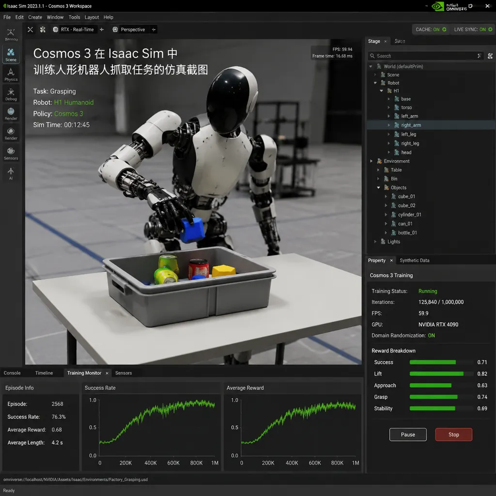Open the Physics sidebar tool
The image size is (496, 496).
coord(11,74)
